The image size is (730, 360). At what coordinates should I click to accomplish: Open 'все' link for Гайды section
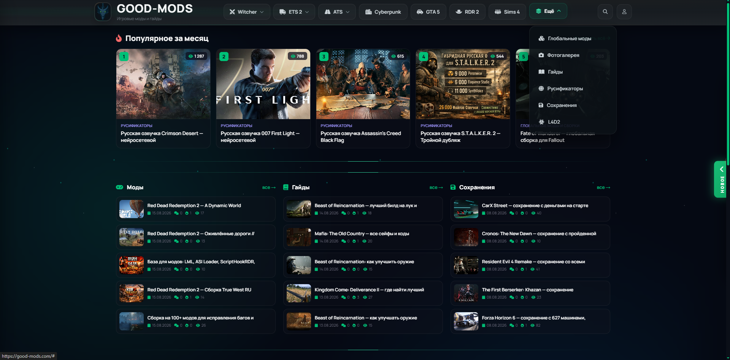click(436, 187)
